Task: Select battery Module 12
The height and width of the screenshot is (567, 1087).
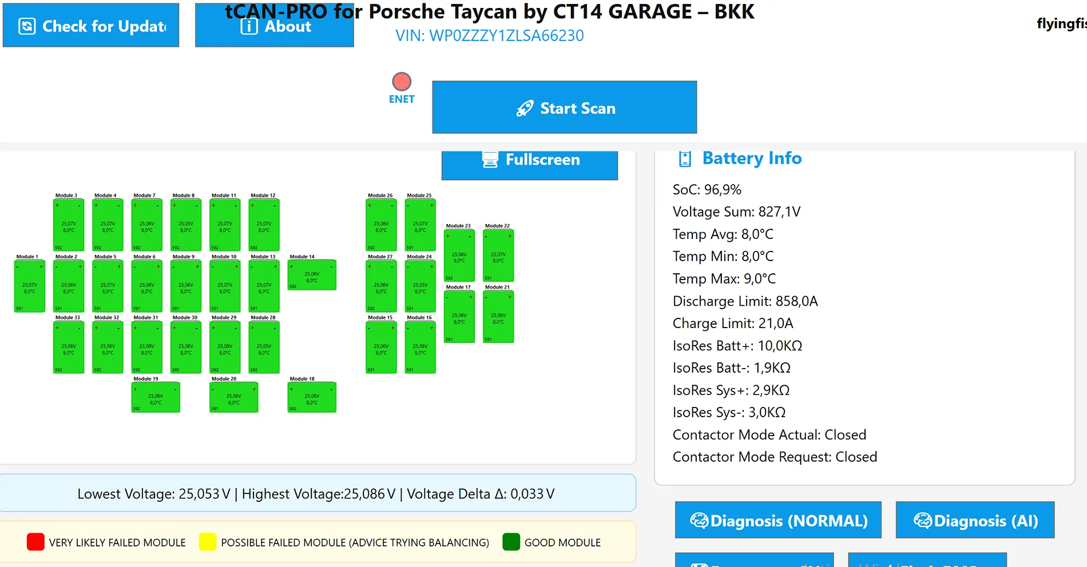Action: click(264, 225)
